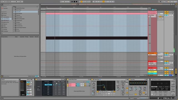Toggle Auto Filter device activator

tap(92, 80)
